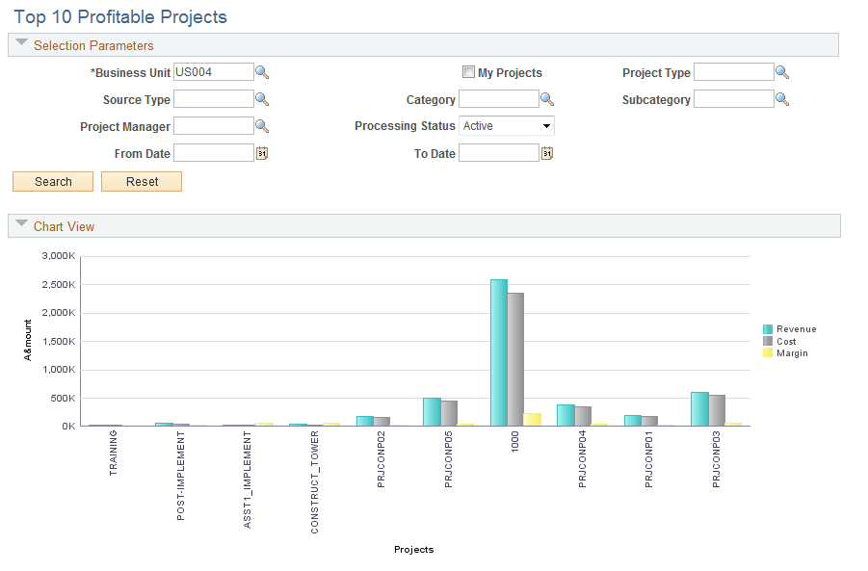Collapse the Selection Parameters section
The height and width of the screenshot is (571, 868).
pyautogui.click(x=20, y=42)
